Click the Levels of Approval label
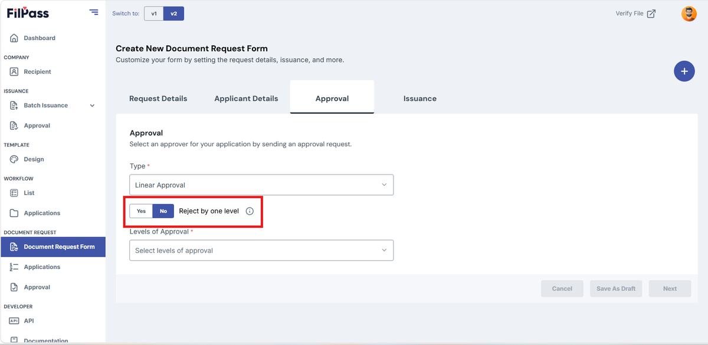The image size is (708, 345). [159, 232]
